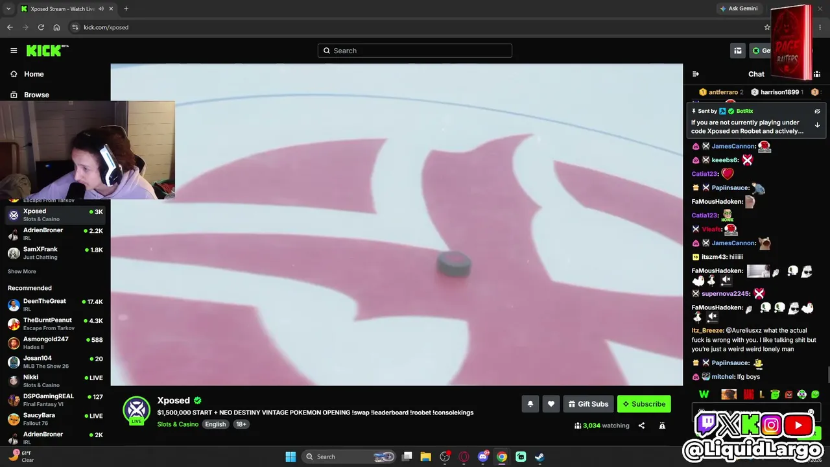The height and width of the screenshot is (467, 830).
Task: Click the Gift Subs button
Action: pos(589,404)
